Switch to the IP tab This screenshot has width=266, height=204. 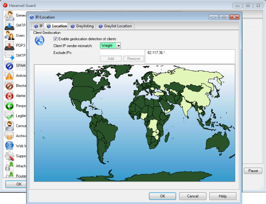point(38,26)
